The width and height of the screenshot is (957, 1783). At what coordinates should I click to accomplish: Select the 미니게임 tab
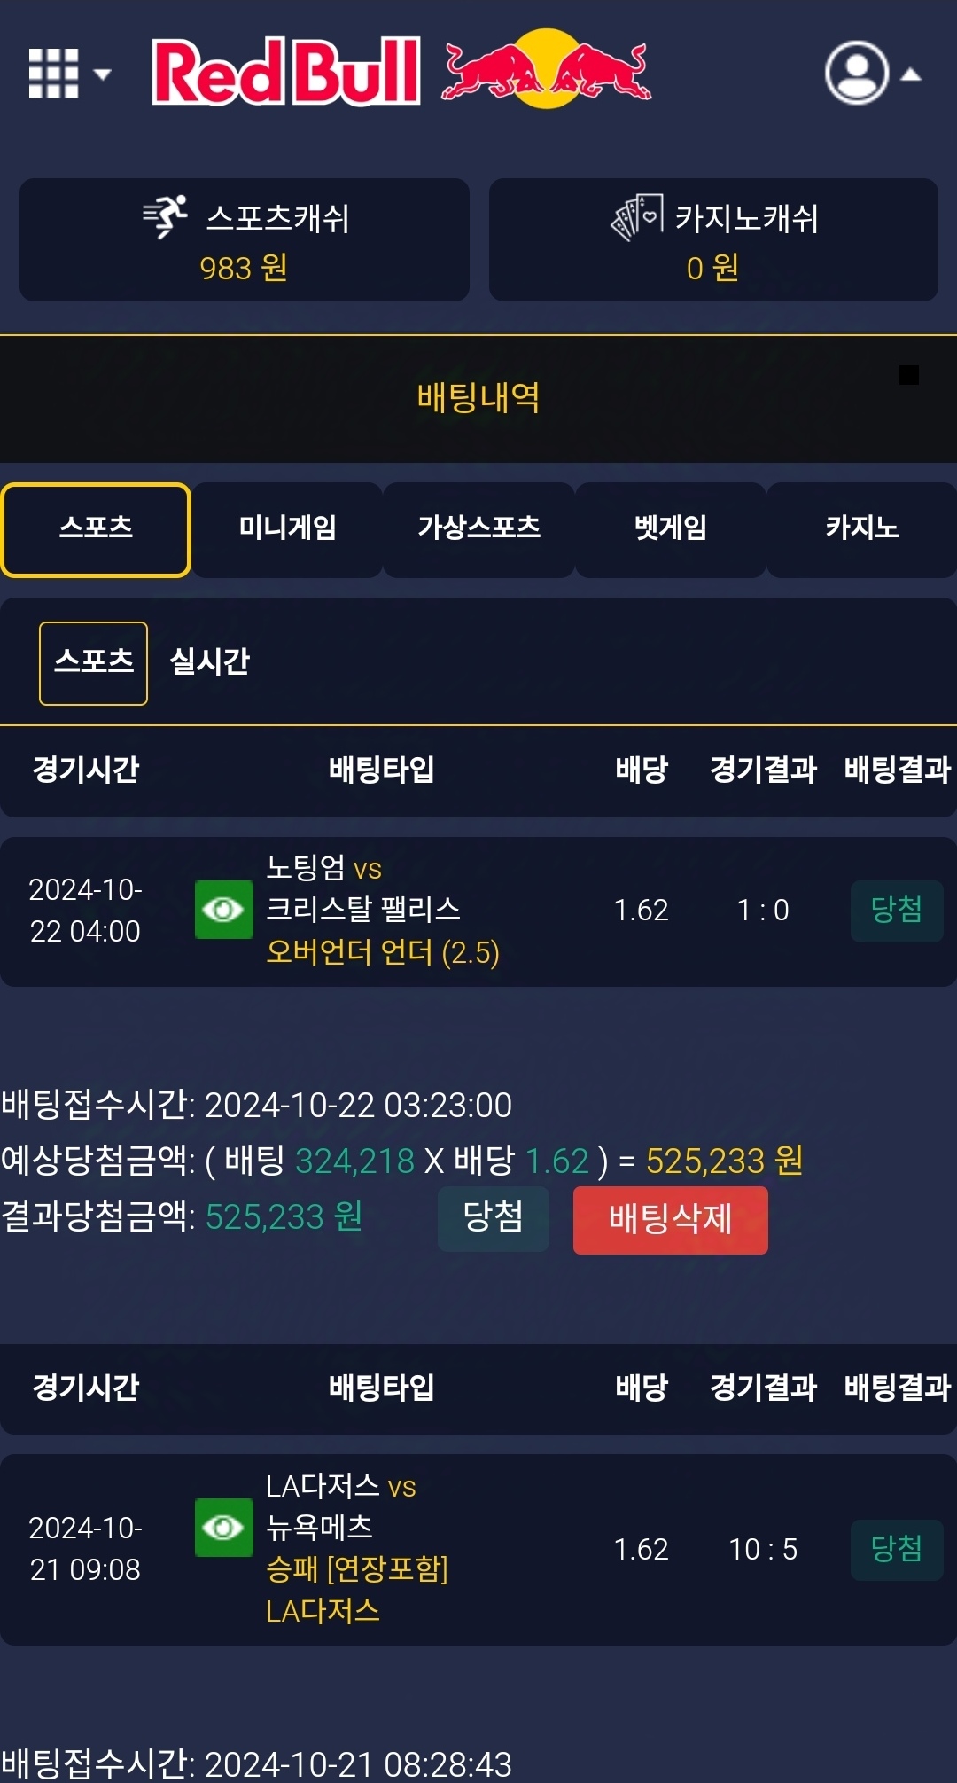[287, 529]
